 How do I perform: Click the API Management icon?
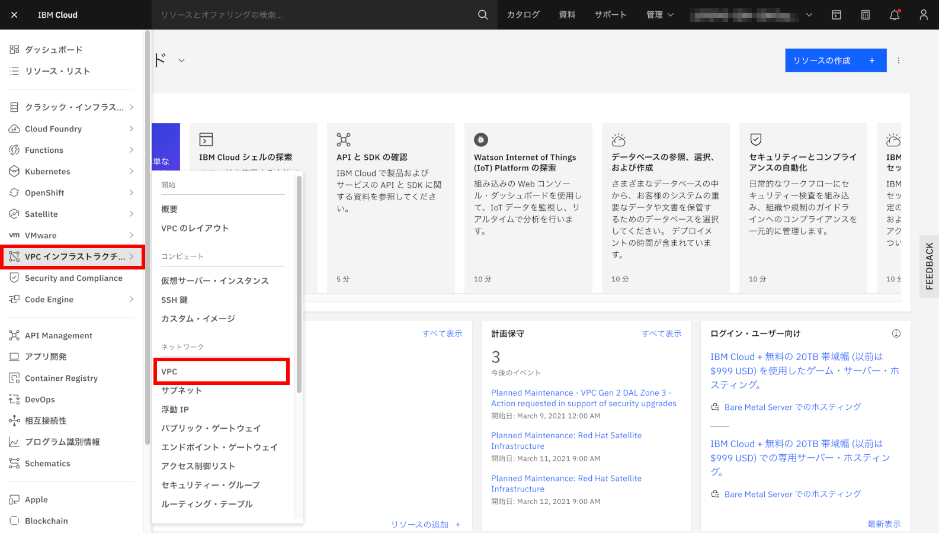(x=14, y=335)
